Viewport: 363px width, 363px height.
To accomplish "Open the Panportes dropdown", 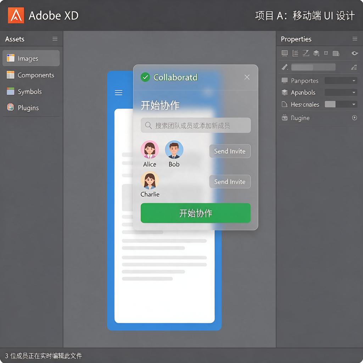I will point(341,80).
